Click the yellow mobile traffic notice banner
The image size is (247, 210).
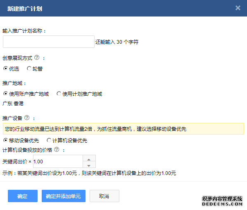click(123, 129)
